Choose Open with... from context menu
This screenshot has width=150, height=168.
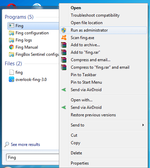[82, 100]
